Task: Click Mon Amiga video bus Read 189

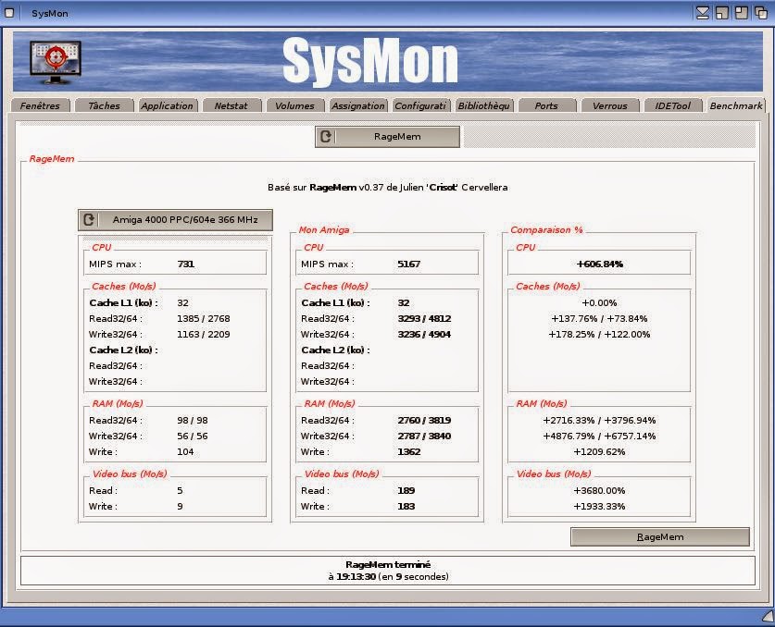Action: click(406, 491)
